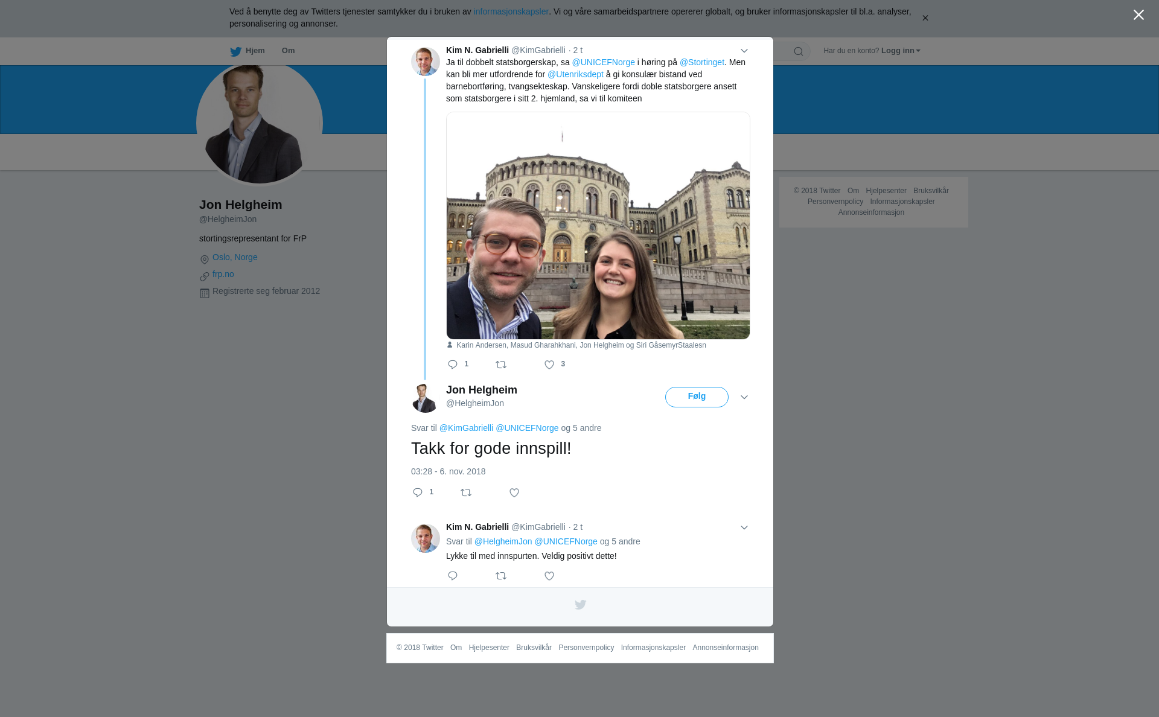Open the Stortinget selfie photo
1159x717 pixels.
click(x=598, y=226)
